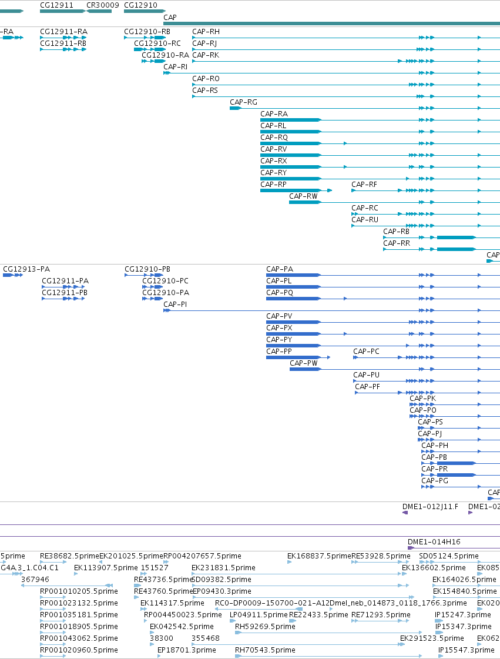Select protein CG12910-PC

tap(153, 287)
